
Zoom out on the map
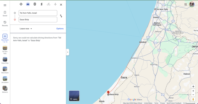click(193, 95)
